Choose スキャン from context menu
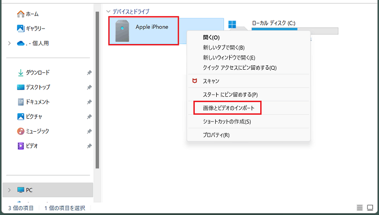 [x=249, y=81]
